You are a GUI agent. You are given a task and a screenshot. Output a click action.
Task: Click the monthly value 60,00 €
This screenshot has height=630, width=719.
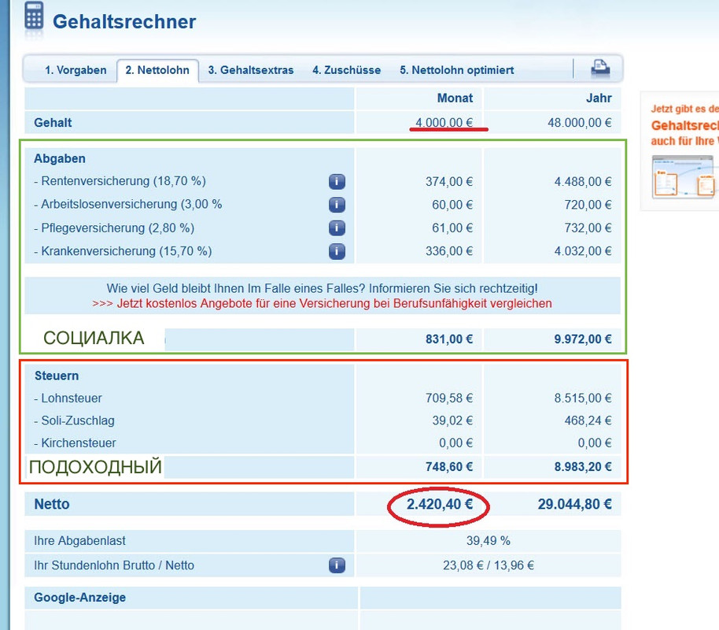[452, 204]
